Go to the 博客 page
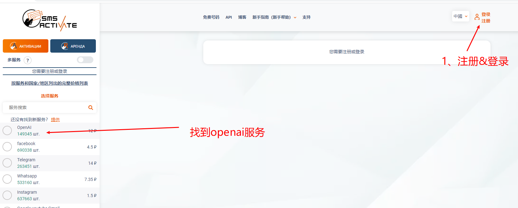 (x=242, y=17)
